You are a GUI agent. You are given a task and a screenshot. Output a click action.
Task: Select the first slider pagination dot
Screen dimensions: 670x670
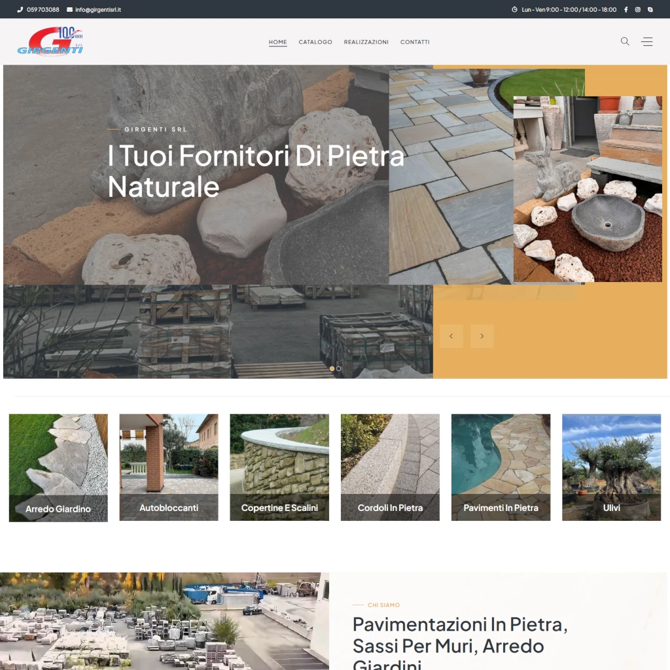click(x=332, y=368)
